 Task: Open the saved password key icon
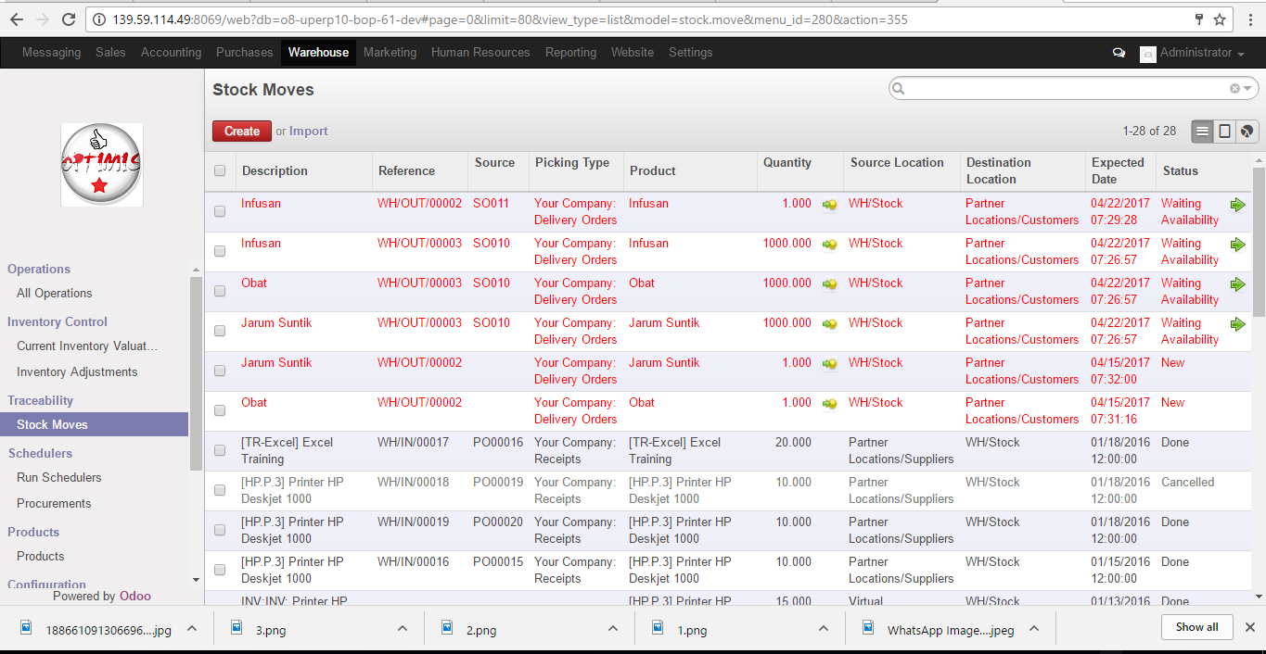pyautogui.click(x=1199, y=19)
